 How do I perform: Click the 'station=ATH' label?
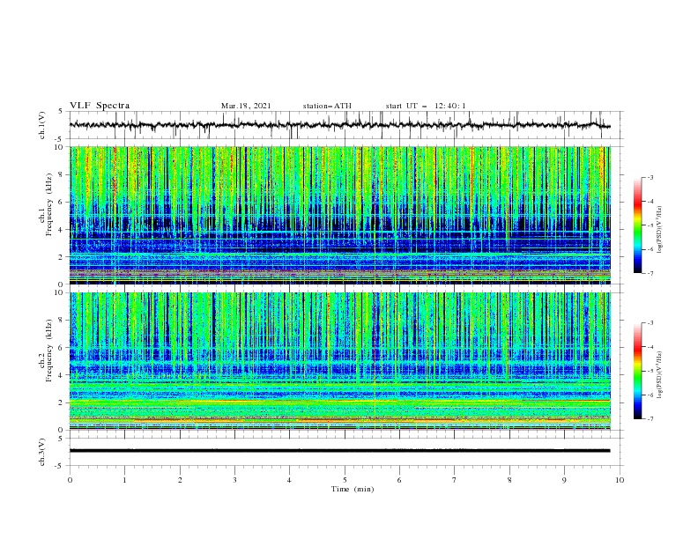click(327, 106)
